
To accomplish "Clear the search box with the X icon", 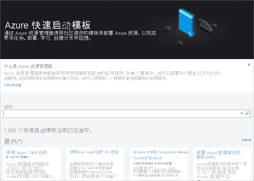I will [241, 113].
